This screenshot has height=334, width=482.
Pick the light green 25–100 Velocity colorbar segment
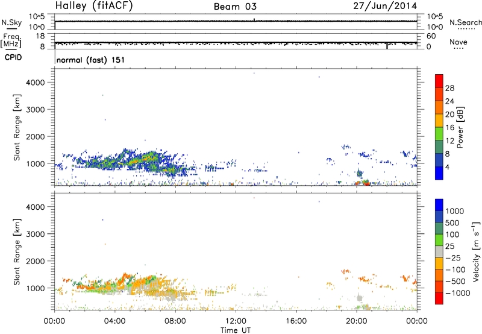click(439, 240)
